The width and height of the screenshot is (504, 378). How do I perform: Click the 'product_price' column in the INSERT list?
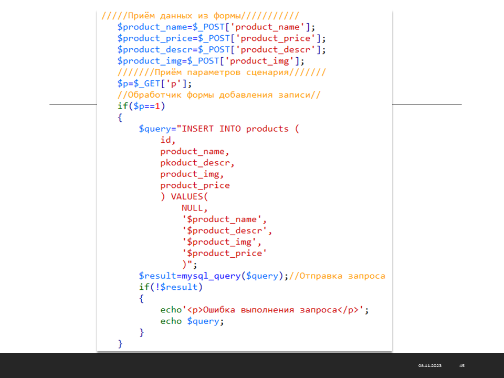[195, 185]
